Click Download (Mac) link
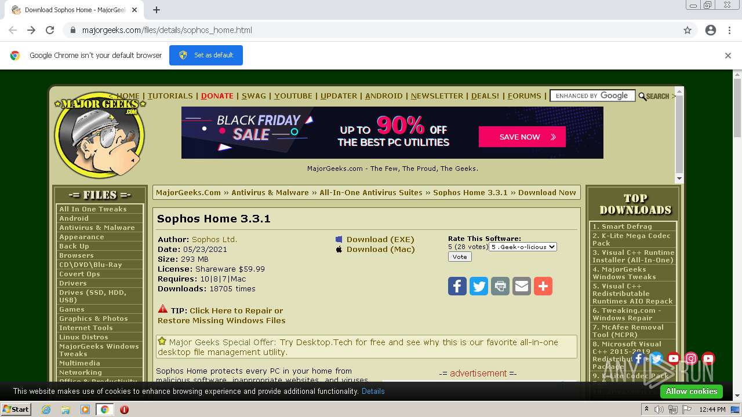The width and height of the screenshot is (742, 417). coord(381,249)
